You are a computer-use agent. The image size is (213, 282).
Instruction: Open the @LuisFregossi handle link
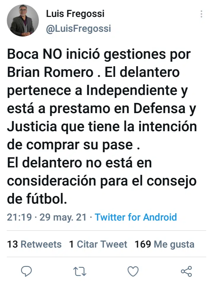(79, 28)
